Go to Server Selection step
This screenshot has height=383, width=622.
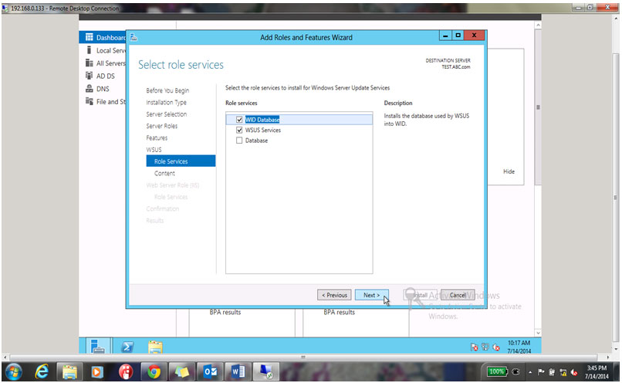[x=166, y=114]
